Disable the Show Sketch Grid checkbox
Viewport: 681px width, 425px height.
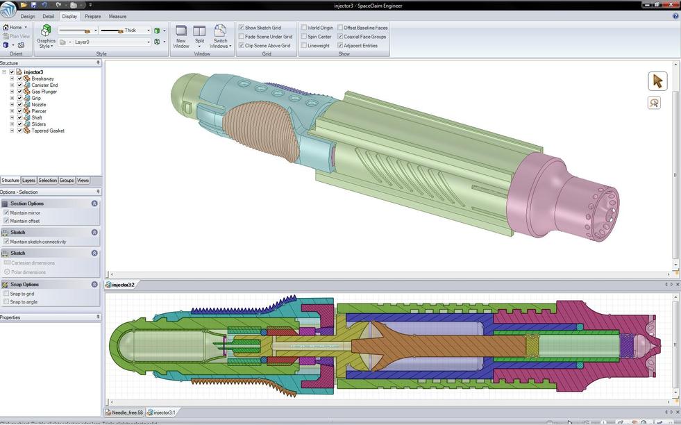(242, 28)
